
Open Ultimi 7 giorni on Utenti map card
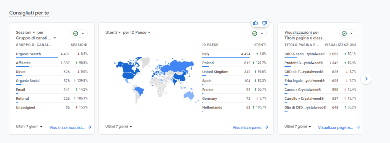[119, 126]
